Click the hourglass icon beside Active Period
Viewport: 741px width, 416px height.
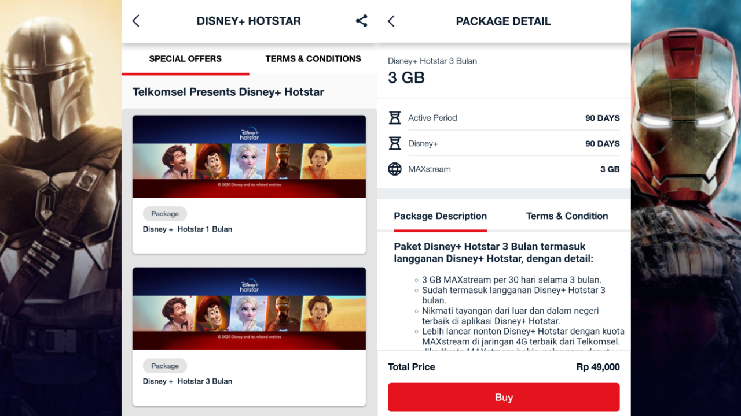[395, 117]
